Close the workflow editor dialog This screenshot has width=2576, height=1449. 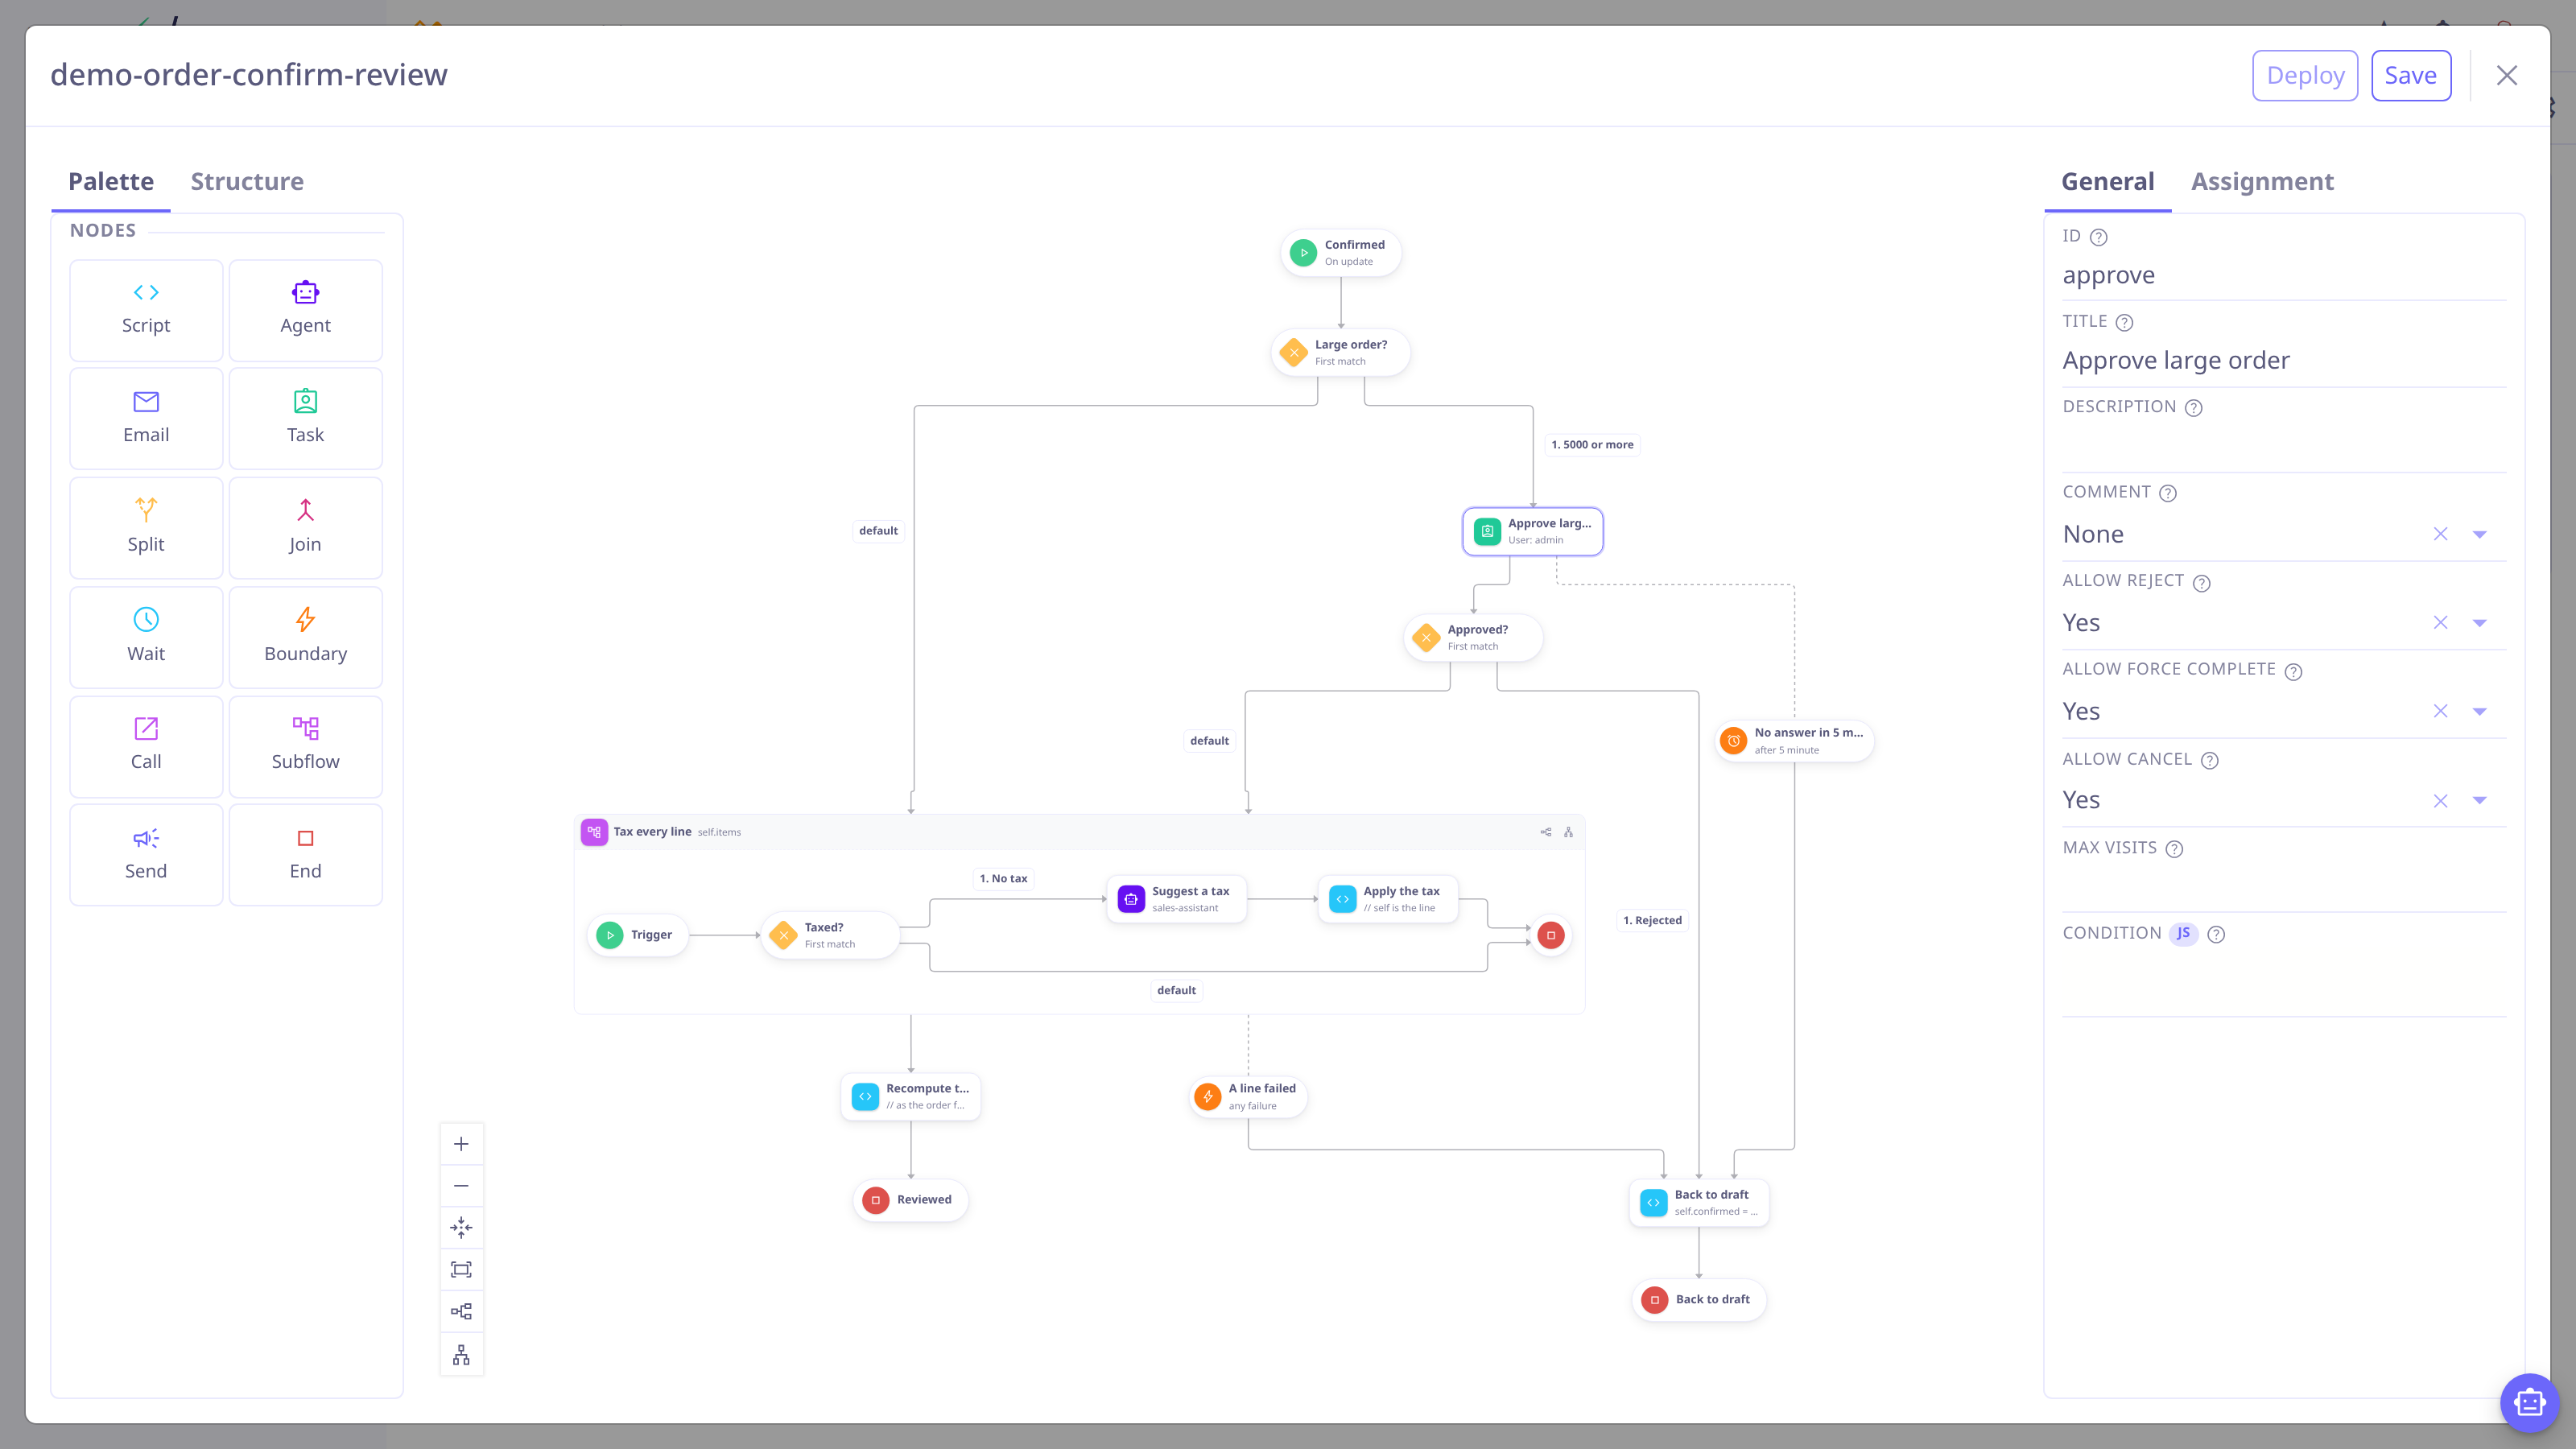[x=2506, y=75]
